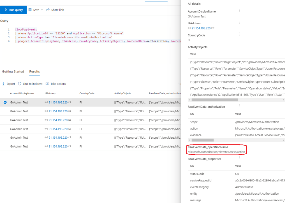Image resolution: width=287 pixels, height=203 pixels.
Task: Open the AccountDisplayName three-dot options menu
Action: [240, 11]
